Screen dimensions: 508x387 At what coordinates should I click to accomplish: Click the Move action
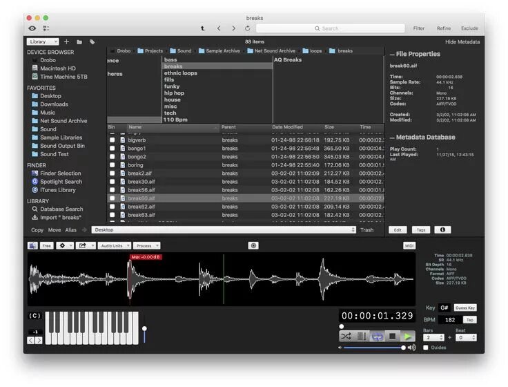(55, 230)
